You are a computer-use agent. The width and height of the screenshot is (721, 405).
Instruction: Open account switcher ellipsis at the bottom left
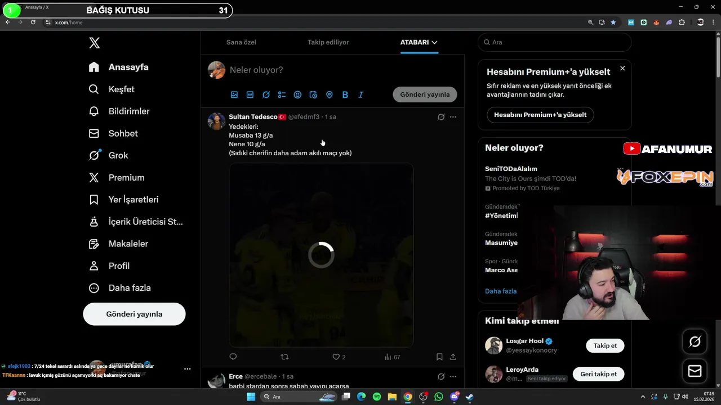pyautogui.click(x=187, y=369)
